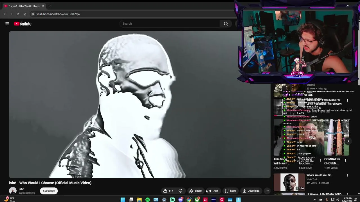Click the microphone tray icon
Viewport: 360px width, 202px height.
click(327, 200)
